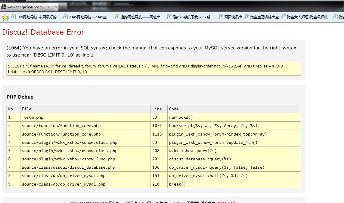Click the 最新xp系统下载 bookmark page icon
Screen dimensions: 344x203
click(169, 17)
